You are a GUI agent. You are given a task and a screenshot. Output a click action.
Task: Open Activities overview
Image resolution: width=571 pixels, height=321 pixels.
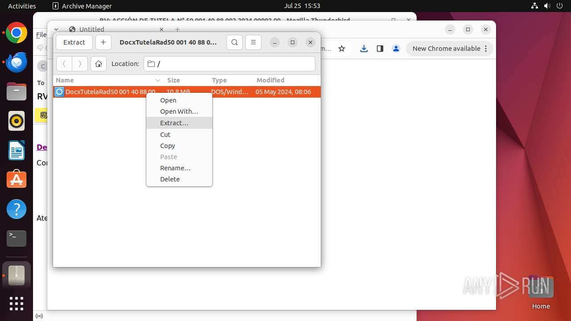pos(22,6)
